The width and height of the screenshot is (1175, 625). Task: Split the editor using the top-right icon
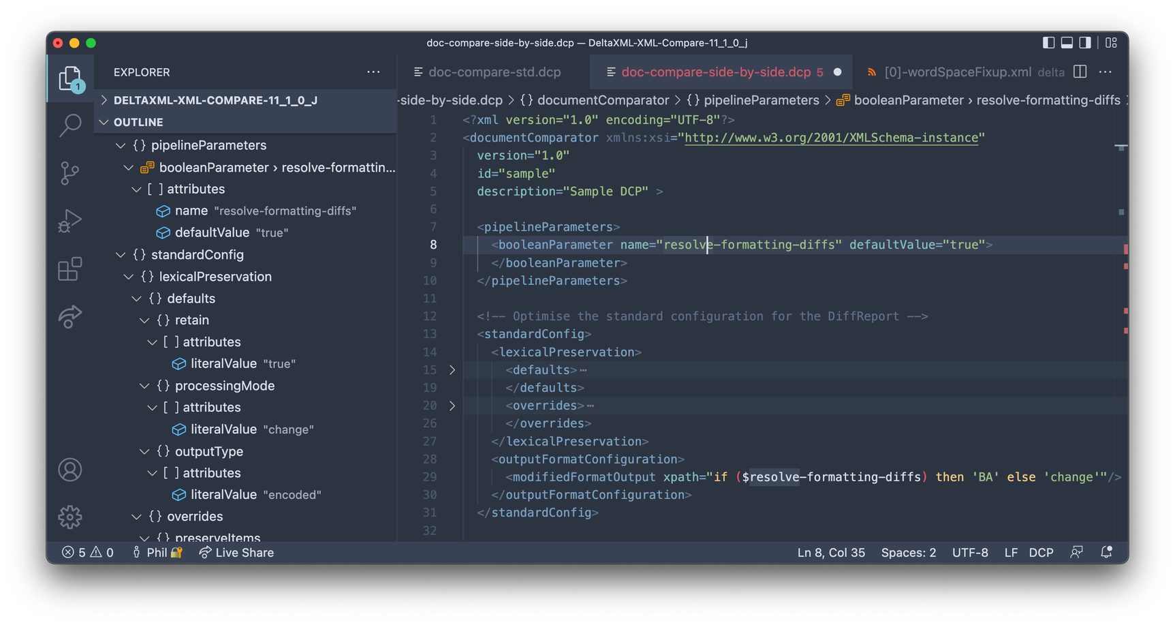(x=1079, y=72)
